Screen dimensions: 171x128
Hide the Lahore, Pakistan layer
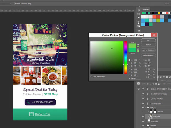[x=143, y=99]
